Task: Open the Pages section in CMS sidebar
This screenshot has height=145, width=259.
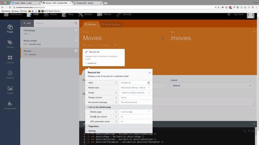Action: [x=10, y=29]
